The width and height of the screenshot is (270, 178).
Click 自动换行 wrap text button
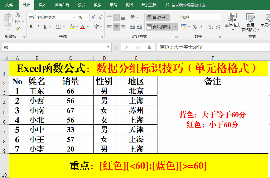click(158, 17)
